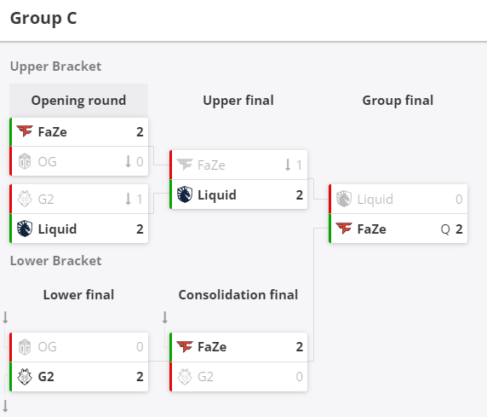Click OG logo in opening round match

[x=25, y=161]
